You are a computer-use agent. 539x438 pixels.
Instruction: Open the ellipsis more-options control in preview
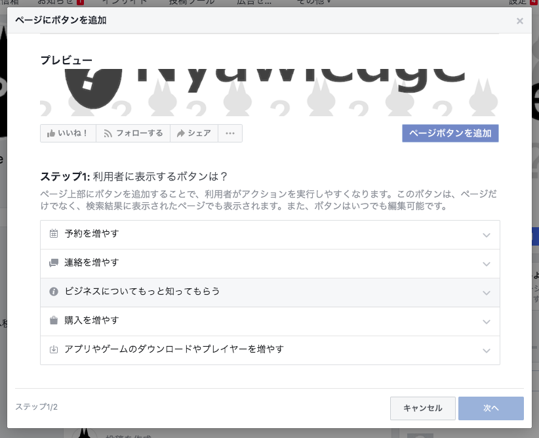coord(230,133)
